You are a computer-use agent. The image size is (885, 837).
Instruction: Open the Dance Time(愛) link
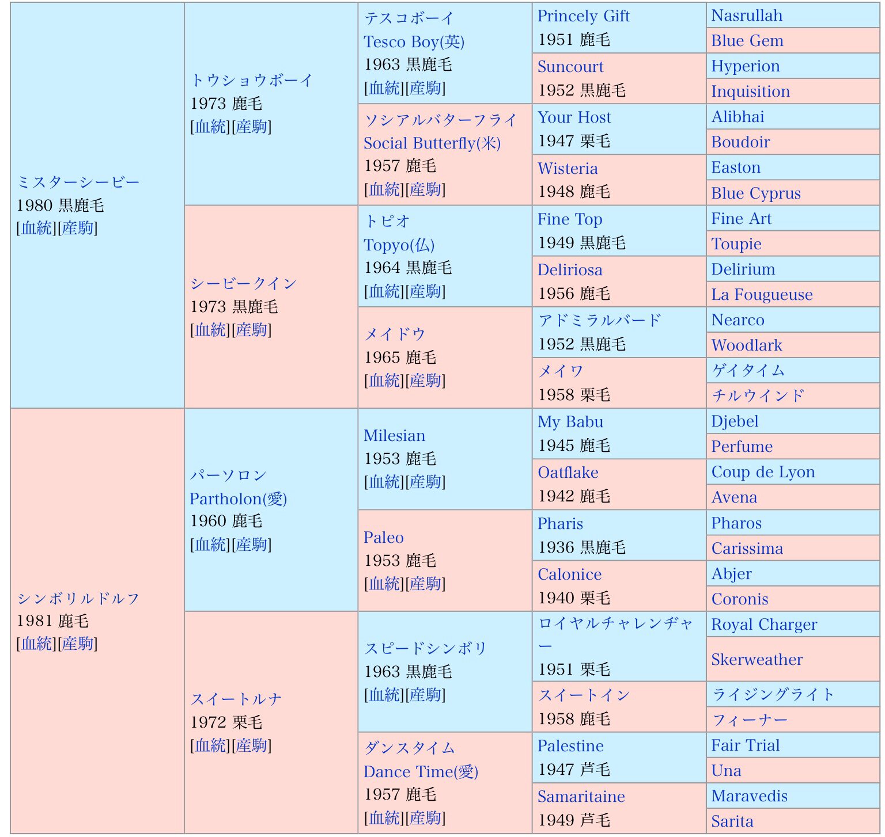[x=421, y=772]
